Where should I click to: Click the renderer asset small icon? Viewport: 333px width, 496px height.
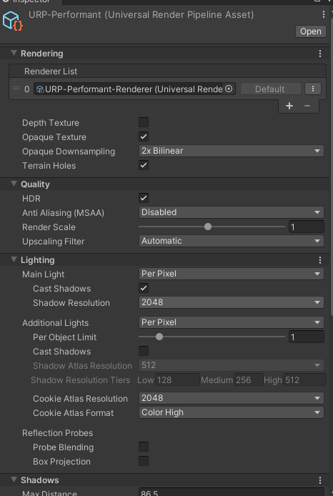(x=40, y=89)
